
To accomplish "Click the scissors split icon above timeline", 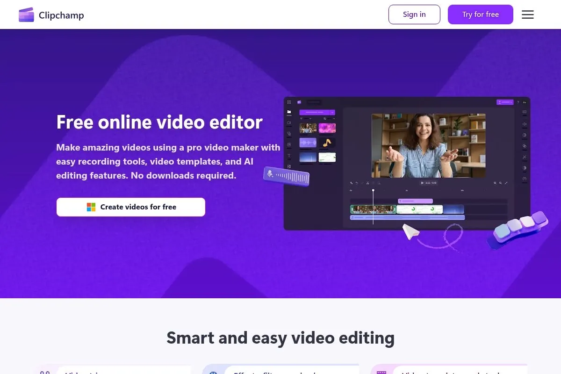I will [367, 183].
